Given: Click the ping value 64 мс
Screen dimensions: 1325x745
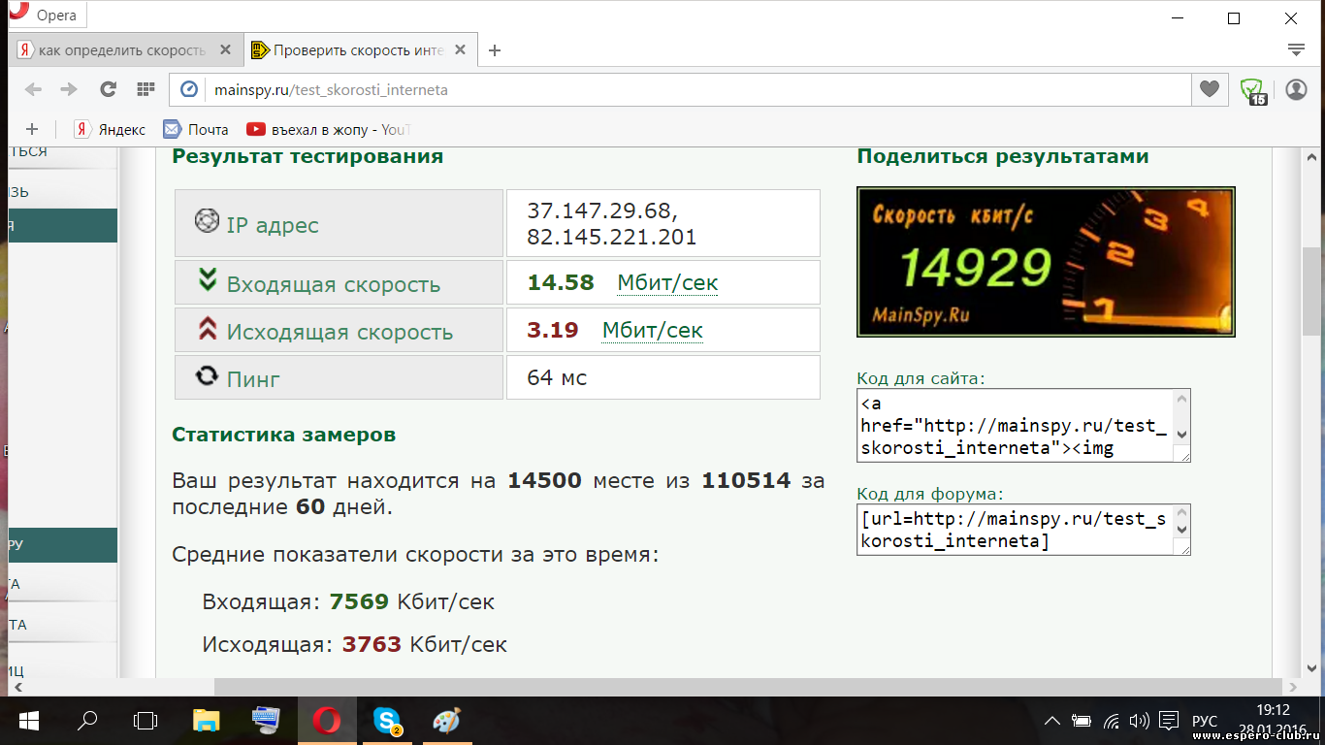Looking at the screenshot, I should click(557, 377).
